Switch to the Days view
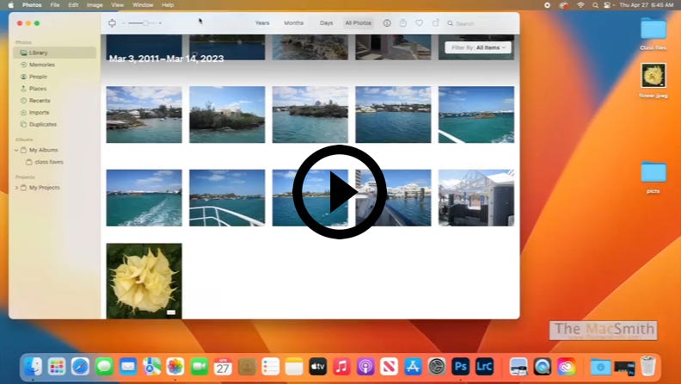The image size is (681, 384). click(326, 23)
